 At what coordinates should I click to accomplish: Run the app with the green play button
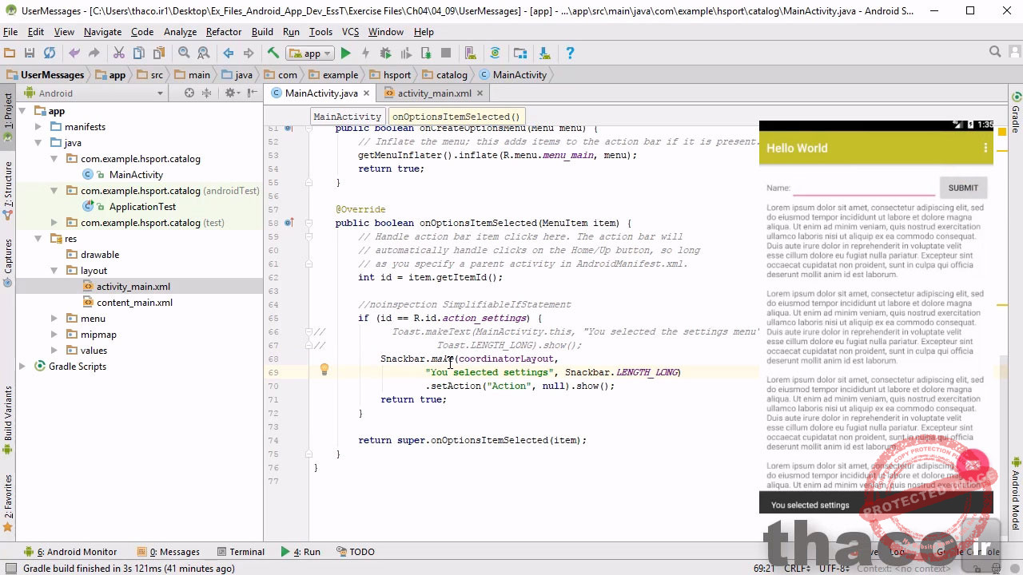click(345, 54)
